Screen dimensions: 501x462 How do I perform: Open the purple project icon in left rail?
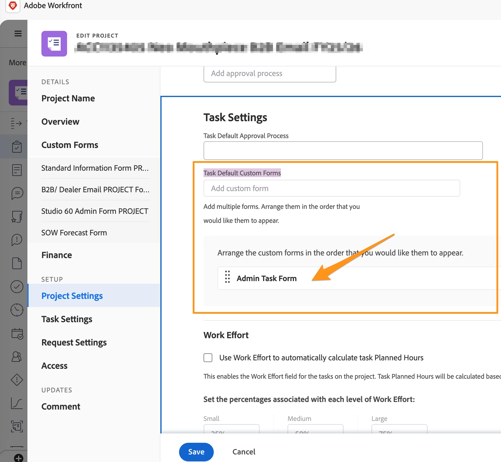click(x=18, y=93)
